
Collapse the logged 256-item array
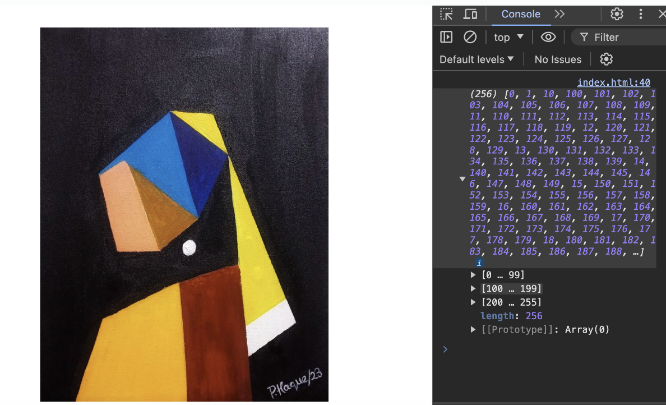(462, 179)
